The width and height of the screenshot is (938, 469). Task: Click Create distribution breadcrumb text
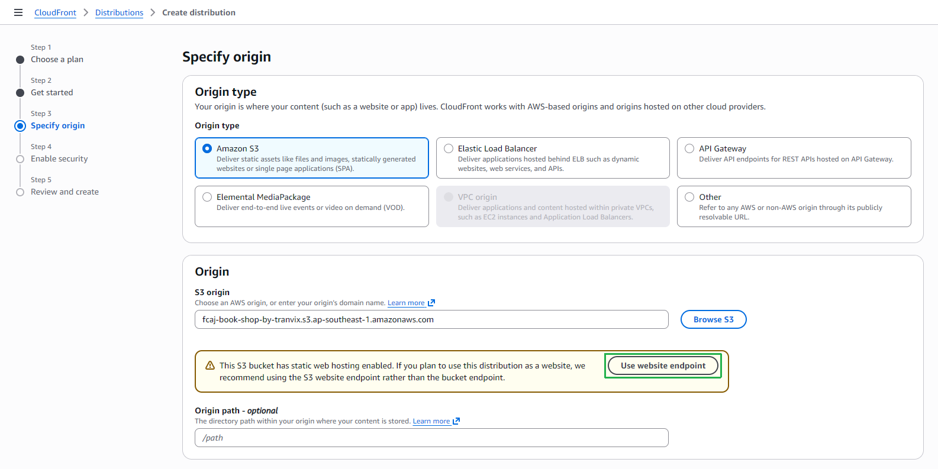pyautogui.click(x=199, y=12)
